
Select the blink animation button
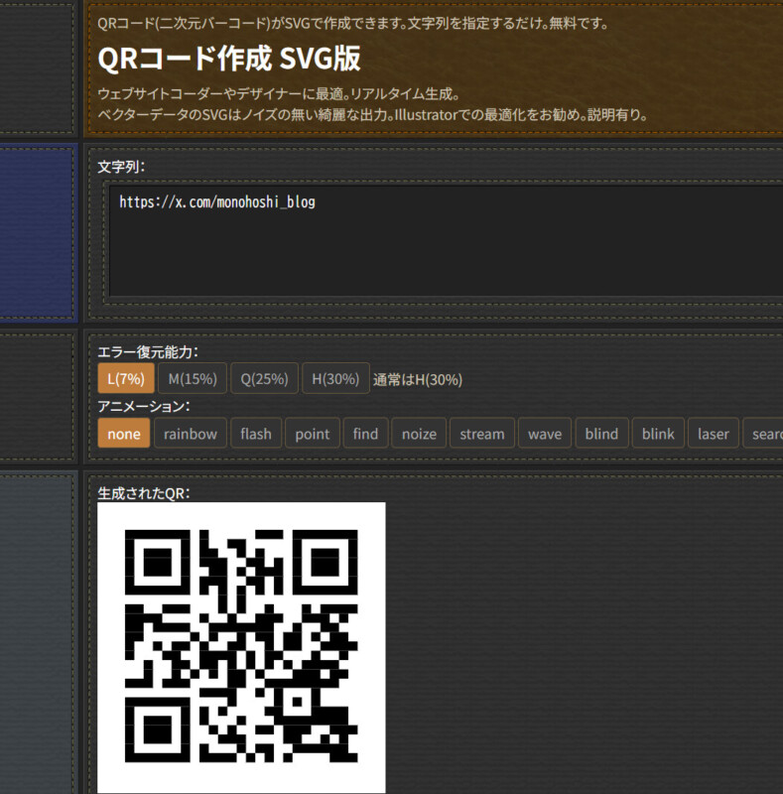coord(658,434)
